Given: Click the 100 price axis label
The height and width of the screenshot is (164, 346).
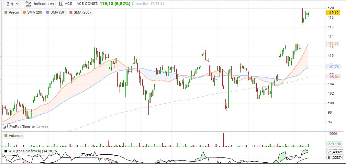Looking at the screenshot, I should click(x=330, y=103).
